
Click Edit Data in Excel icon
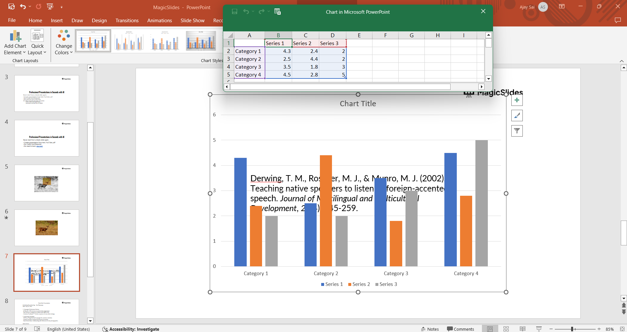tap(277, 12)
